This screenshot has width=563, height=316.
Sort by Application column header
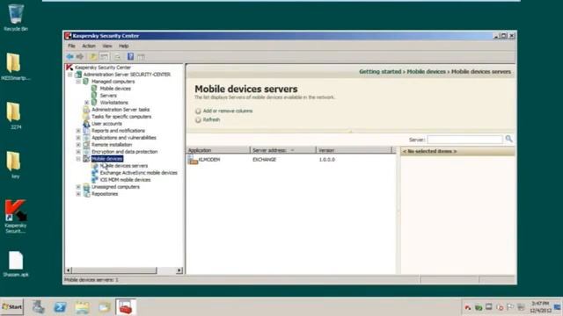click(218, 150)
